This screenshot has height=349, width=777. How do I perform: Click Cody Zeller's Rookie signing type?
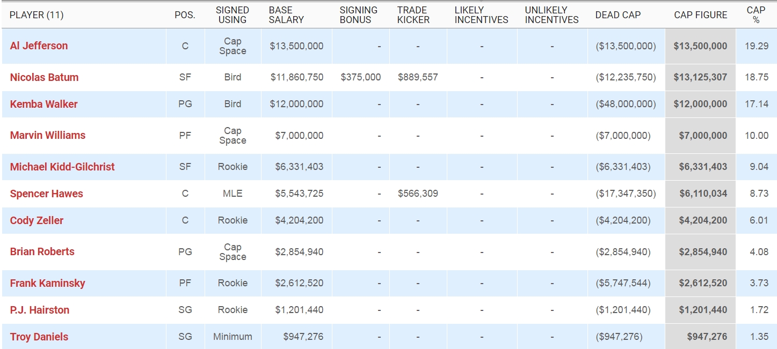(x=233, y=220)
